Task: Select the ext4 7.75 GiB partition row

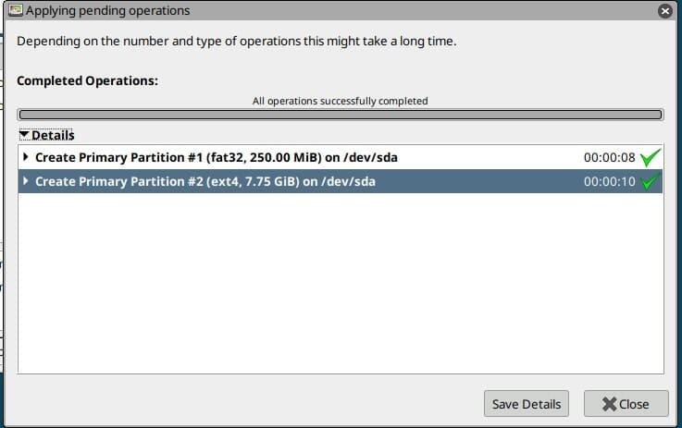Action: coord(205,181)
